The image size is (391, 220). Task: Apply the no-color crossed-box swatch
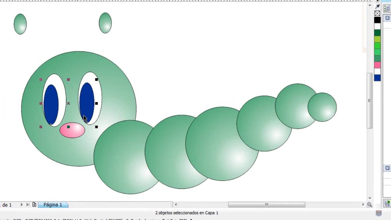(x=378, y=13)
